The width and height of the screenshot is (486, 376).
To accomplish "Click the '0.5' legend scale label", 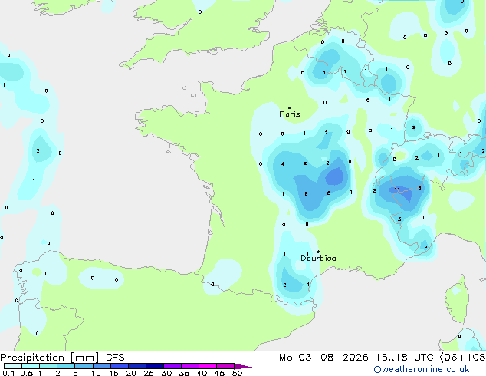I will pos(27,373).
